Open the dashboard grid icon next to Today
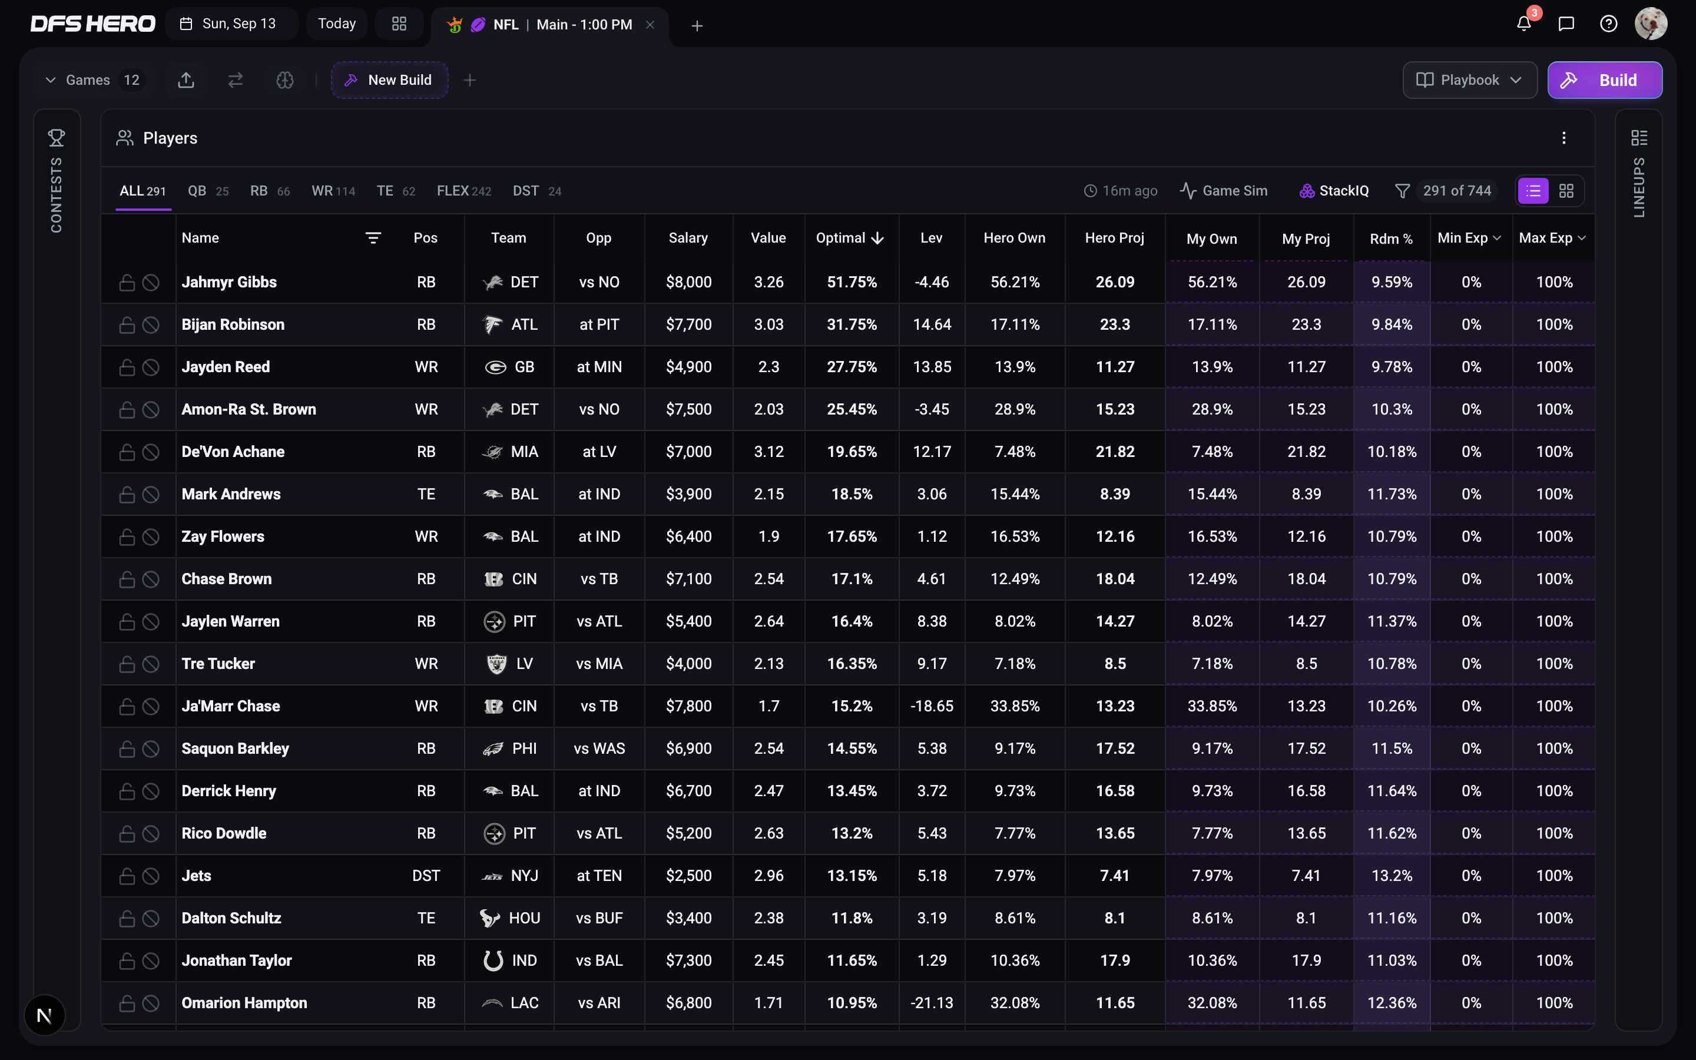The height and width of the screenshot is (1060, 1696). pos(399,24)
